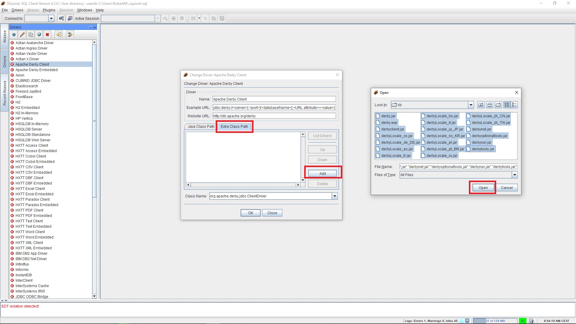The width and height of the screenshot is (576, 324).
Task: Open the Files of Type dropdown
Action: click(x=515, y=175)
